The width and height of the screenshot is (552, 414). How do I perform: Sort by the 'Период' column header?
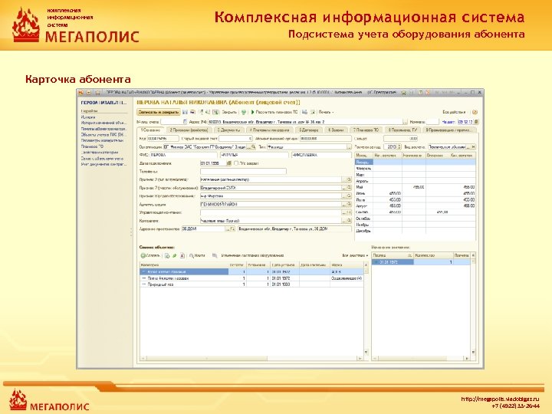pyautogui.click(x=393, y=255)
